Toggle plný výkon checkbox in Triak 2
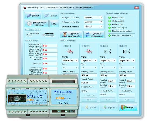The height and width of the screenshot is (123, 162). 85,95
